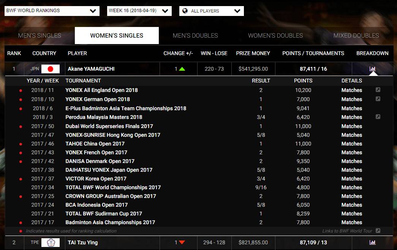Image resolution: width=397 pixels, height=250 pixels.
Task: Click the Breakdown column header
Action: coord(372,53)
